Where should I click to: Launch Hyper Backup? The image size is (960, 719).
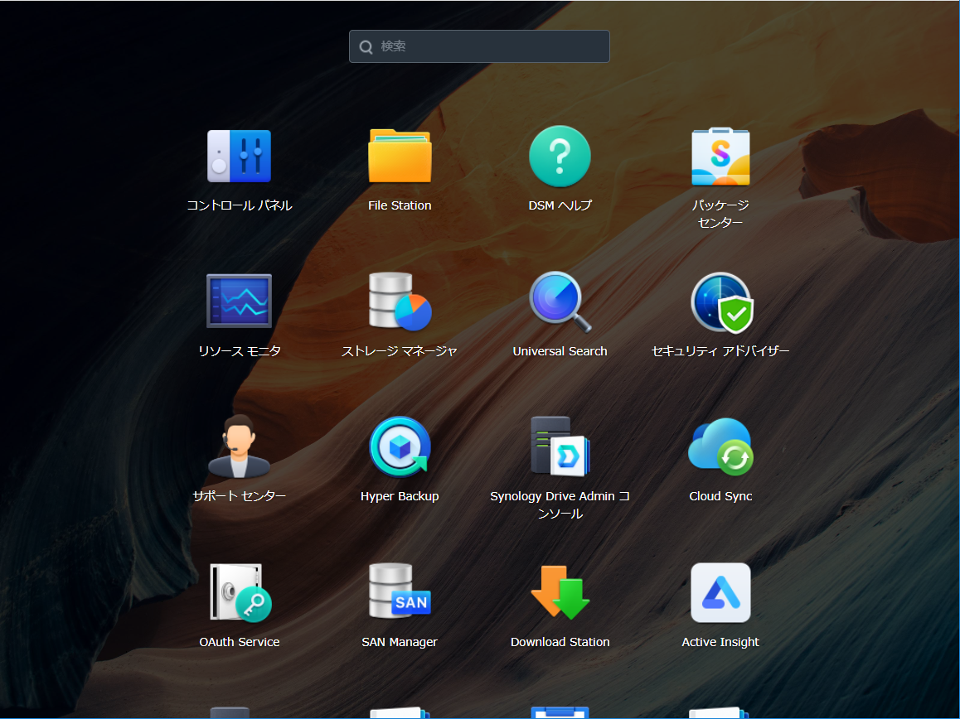click(x=400, y=446)
